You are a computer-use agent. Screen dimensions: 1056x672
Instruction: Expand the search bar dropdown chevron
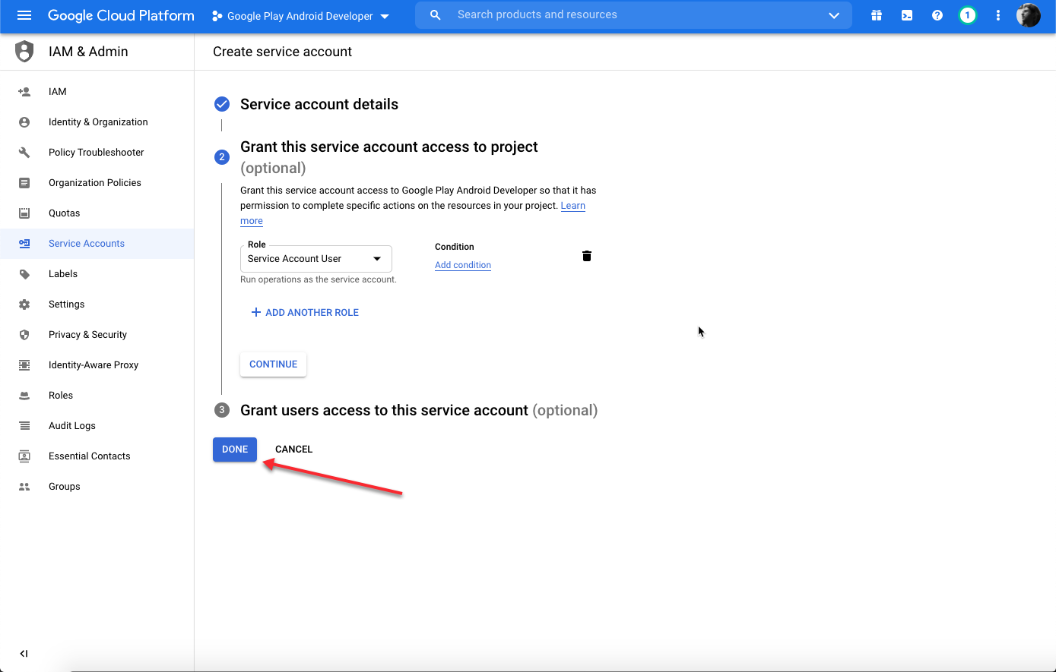click(833, 15)
